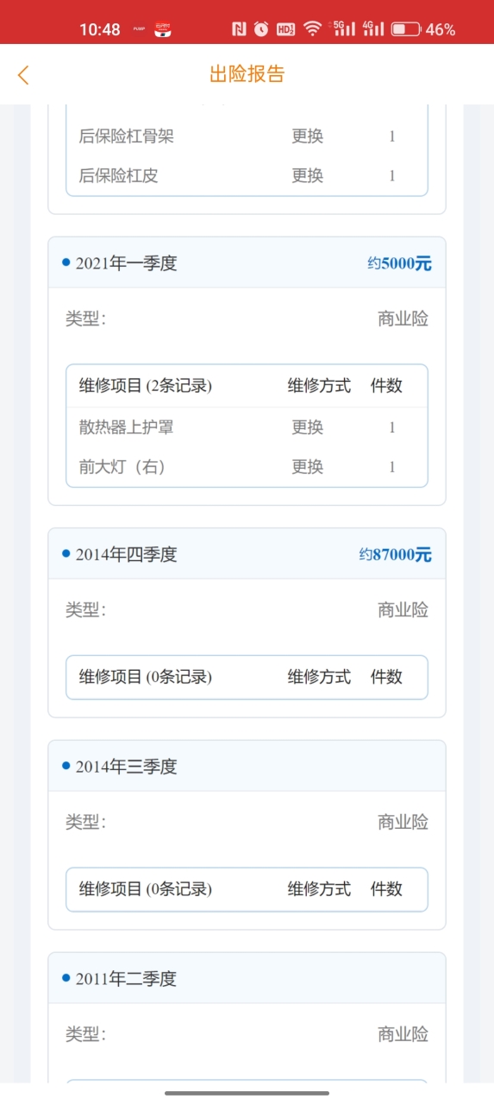Select the 2021年一季度 record header
Viewport: 494px width, 1105px height.
point(247,263)
